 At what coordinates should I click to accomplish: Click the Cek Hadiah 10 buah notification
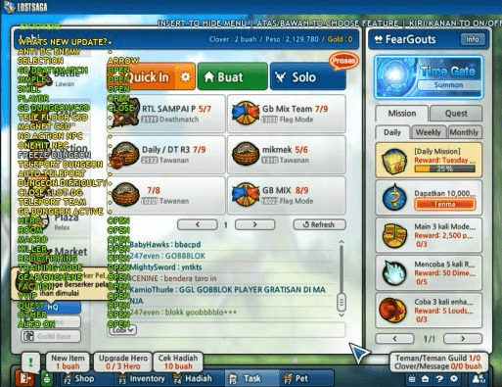click(x=178, y=362)
